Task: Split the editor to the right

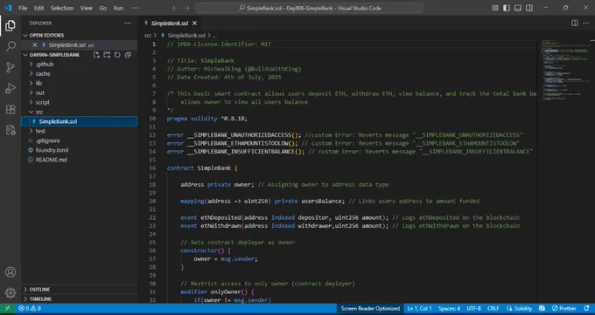Action: [575, 23]
